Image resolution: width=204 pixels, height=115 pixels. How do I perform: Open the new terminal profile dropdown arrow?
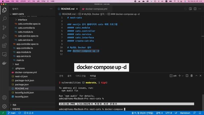click(x=183, y=76)
